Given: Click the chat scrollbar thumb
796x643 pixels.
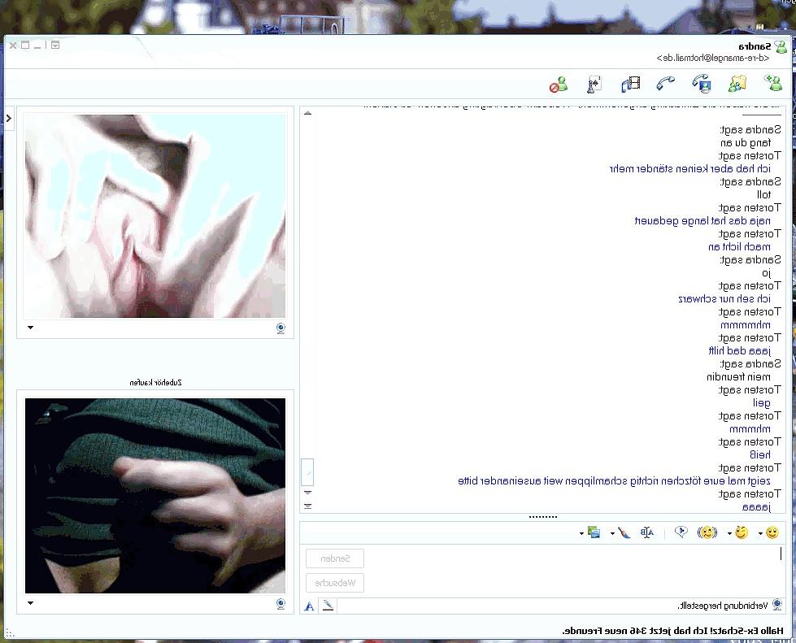Looking at the screenshot, I should (x=307, y=472).
